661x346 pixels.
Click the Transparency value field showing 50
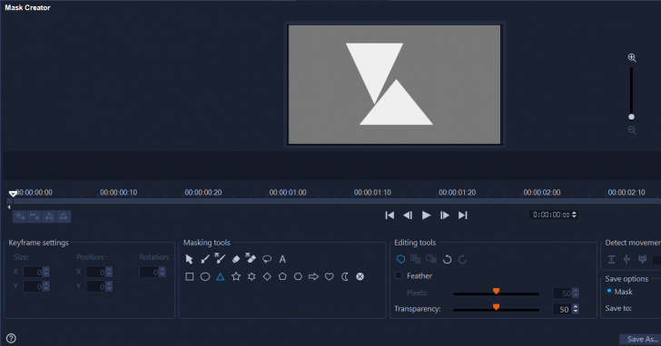tap(562, 309)
